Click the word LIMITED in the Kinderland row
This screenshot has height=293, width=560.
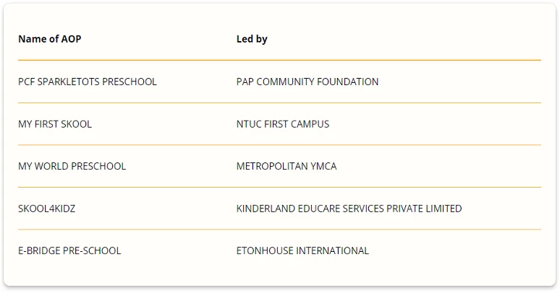click(444, 209)
